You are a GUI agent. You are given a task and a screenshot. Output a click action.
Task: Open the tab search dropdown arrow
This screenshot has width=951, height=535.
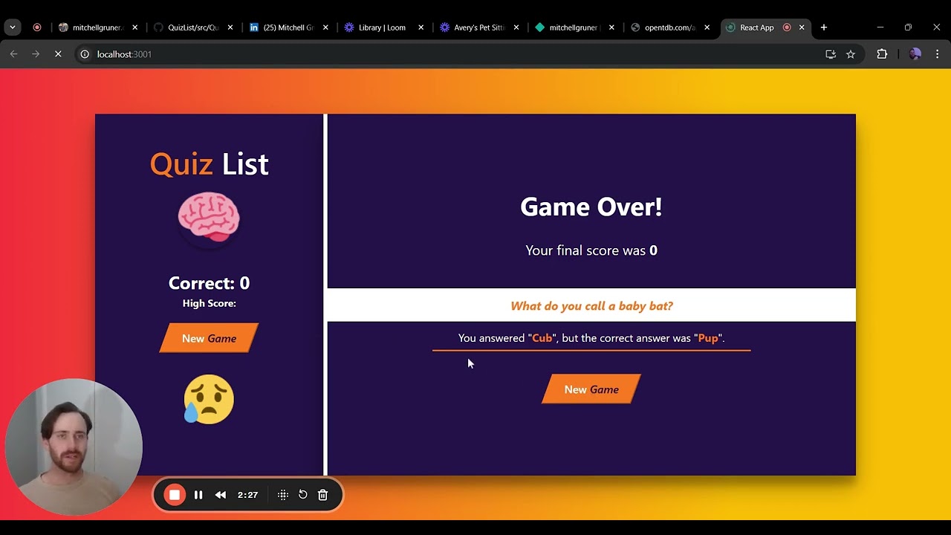(x=13, y=27)
